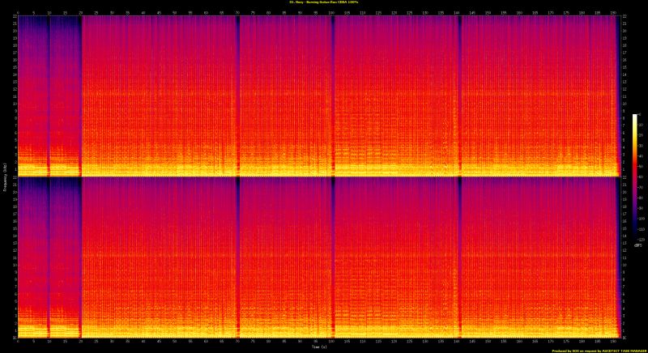Click the 'Frequency (kHz)' axis label

[x=3, y=176]
